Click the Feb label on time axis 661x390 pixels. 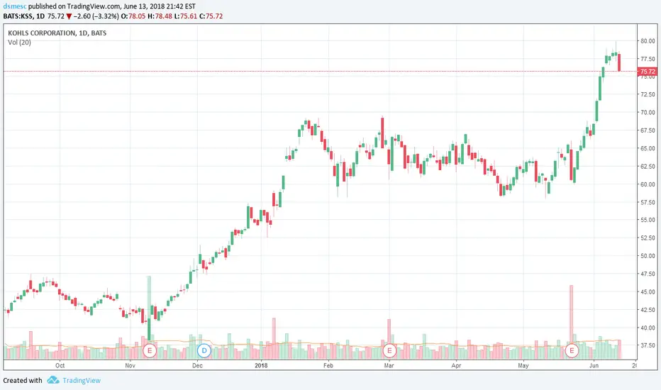pos(328,366)
